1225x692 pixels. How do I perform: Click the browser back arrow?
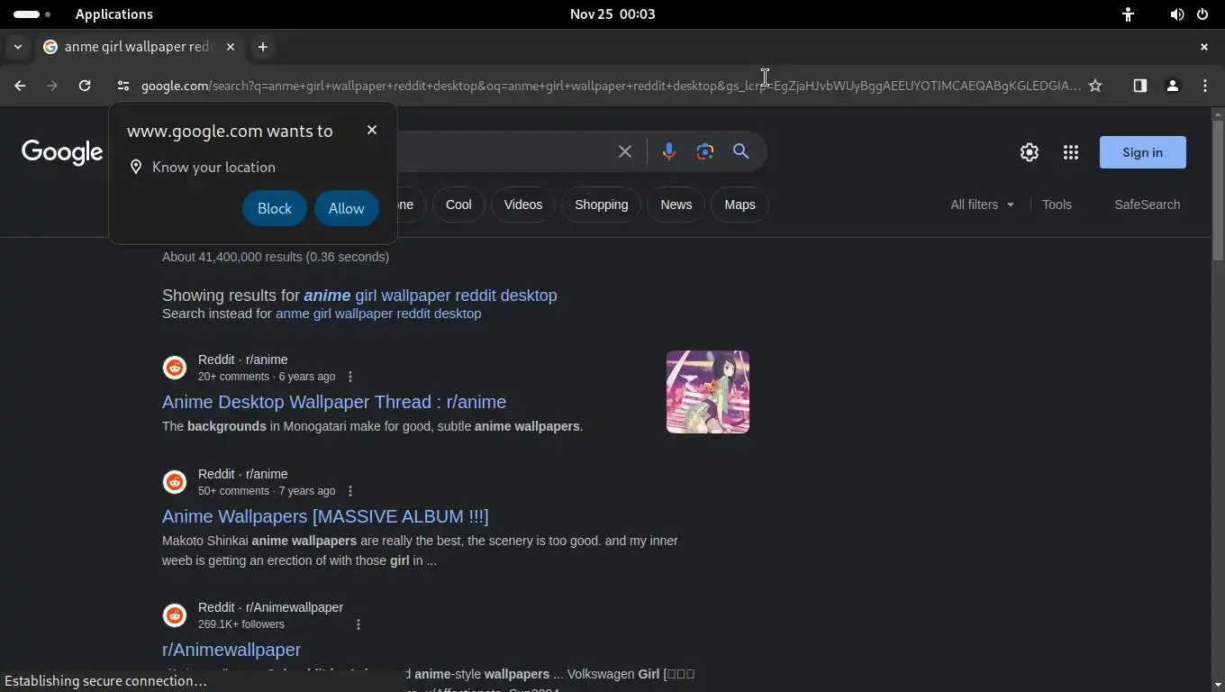pos(20,86)
